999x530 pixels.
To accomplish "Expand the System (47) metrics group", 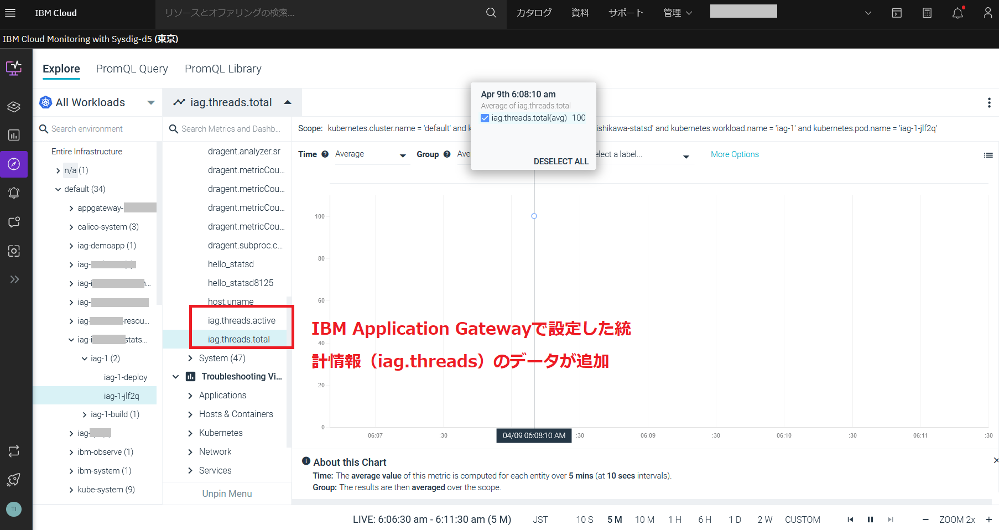I will click(x=190, y=358).
